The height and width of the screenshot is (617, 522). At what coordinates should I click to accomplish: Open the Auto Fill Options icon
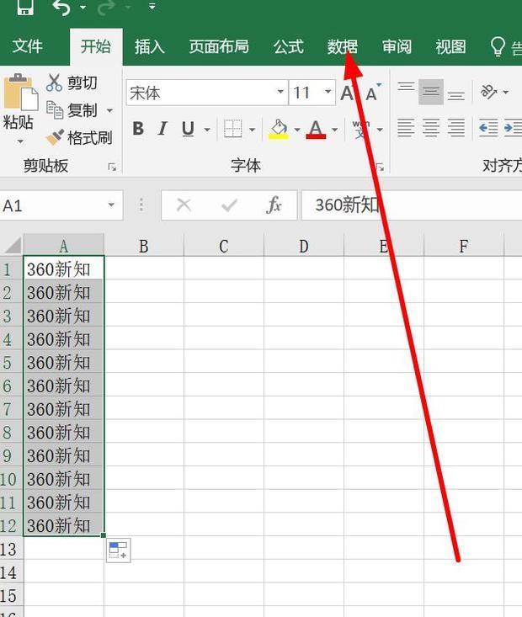click(x=118, y=551)
